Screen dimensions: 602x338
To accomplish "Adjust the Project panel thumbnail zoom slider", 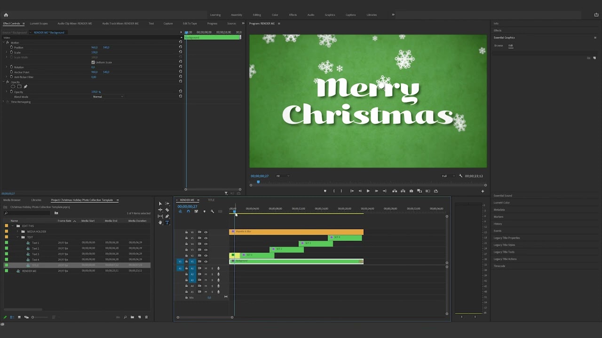I will (40, 317).
